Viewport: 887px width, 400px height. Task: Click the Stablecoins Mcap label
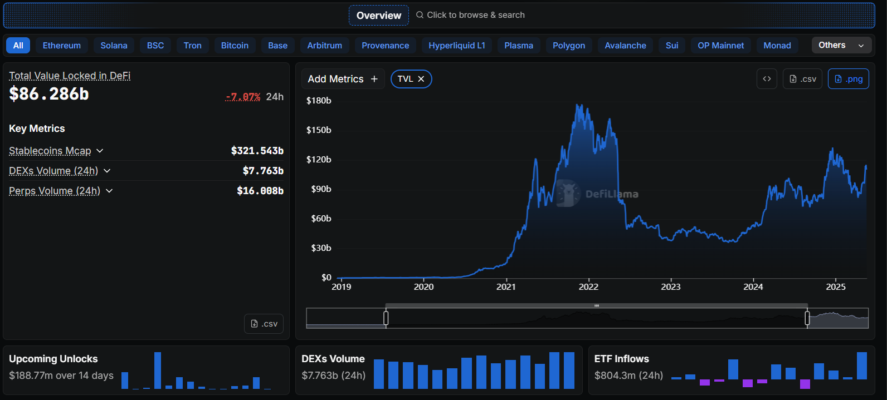(50, 151)
